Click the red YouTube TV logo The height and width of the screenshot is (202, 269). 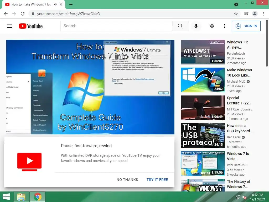point(29,162)
